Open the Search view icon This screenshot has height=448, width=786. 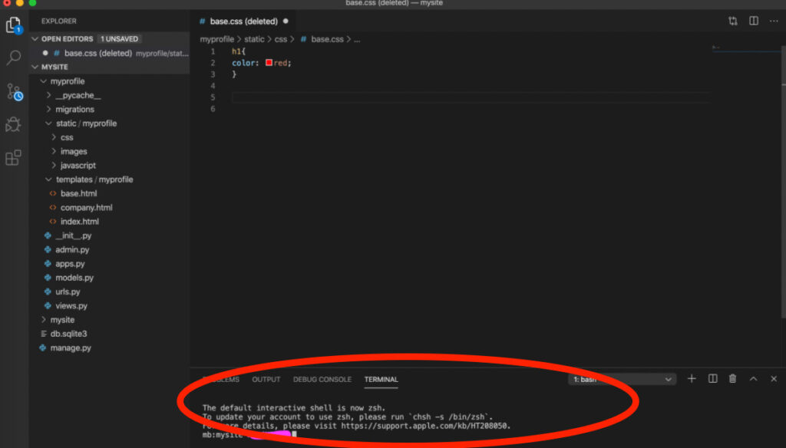13,58
